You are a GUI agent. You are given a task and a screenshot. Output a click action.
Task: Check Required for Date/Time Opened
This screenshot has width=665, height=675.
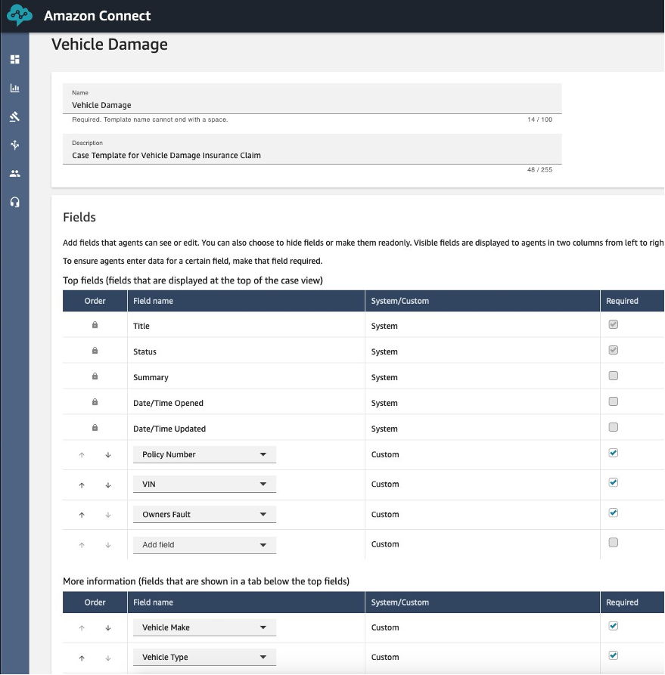tap(614, 401)
